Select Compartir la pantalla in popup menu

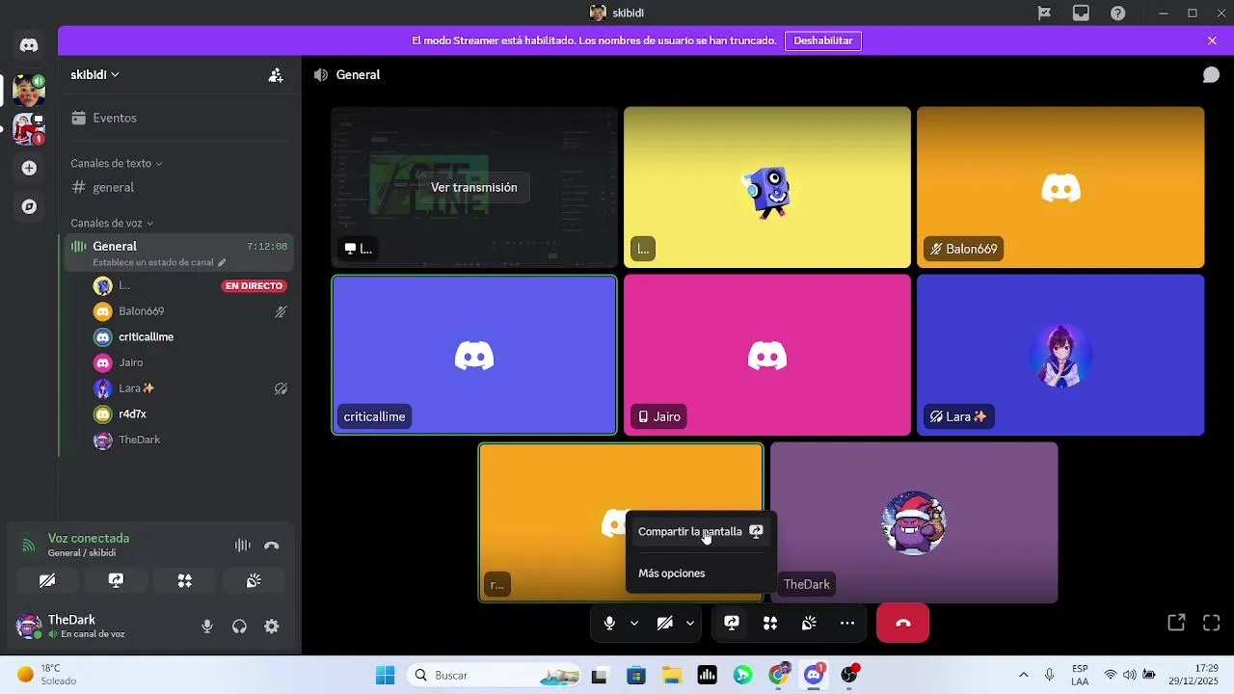[701, 532]
